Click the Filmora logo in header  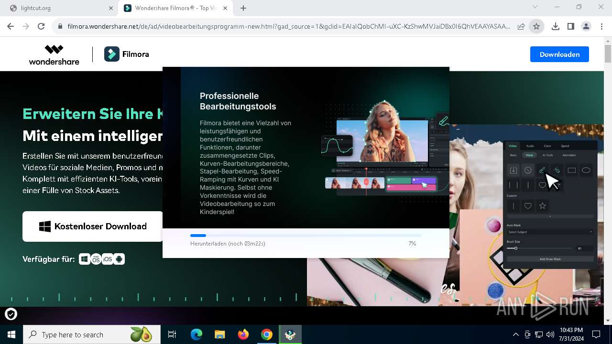(127, 54)
